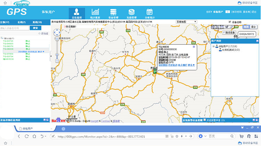Screen dimensions: 261x146
Task: Open the 统计报表 statistics report icon
Action: click(95, 14)
